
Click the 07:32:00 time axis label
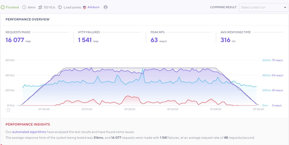130,109
